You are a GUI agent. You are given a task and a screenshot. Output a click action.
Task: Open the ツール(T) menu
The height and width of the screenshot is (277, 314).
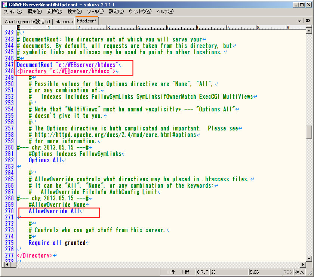coord(95,12)
